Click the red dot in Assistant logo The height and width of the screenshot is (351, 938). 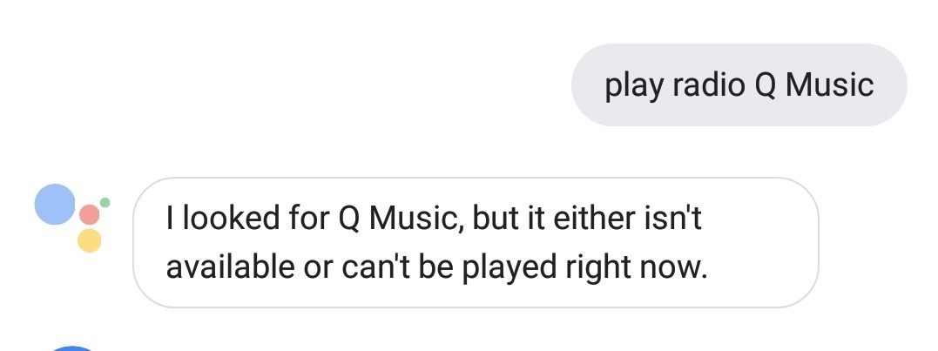(90, 214)
